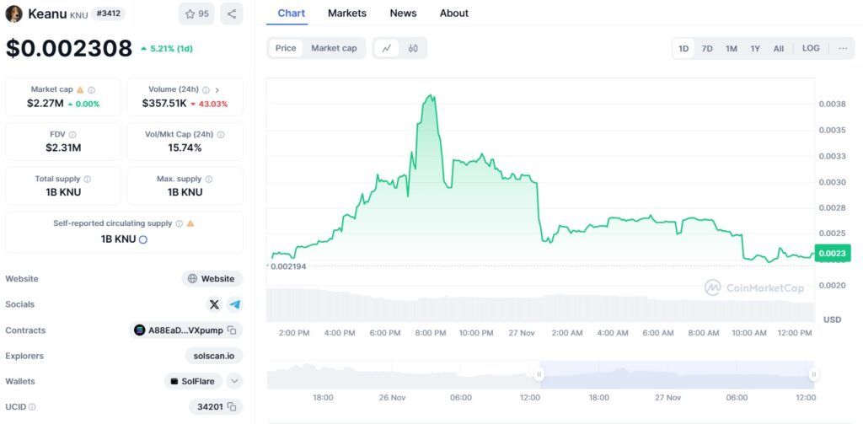This screenshot has height=424, width=863.
Task: Open the UCID info icon
Action: 32,407
